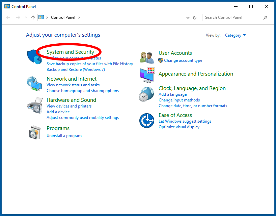Open Save backup copies with File History
The width and height of the screenshot is (276, 216).
tap(90, 64)
